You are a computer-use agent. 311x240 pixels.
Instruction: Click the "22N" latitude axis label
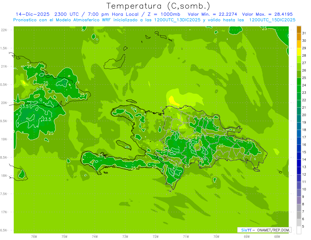click(x=4, y=30)
